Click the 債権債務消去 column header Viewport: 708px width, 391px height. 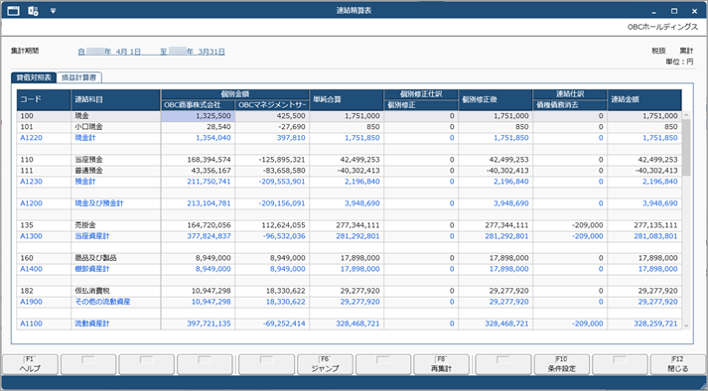pos(570,105)
